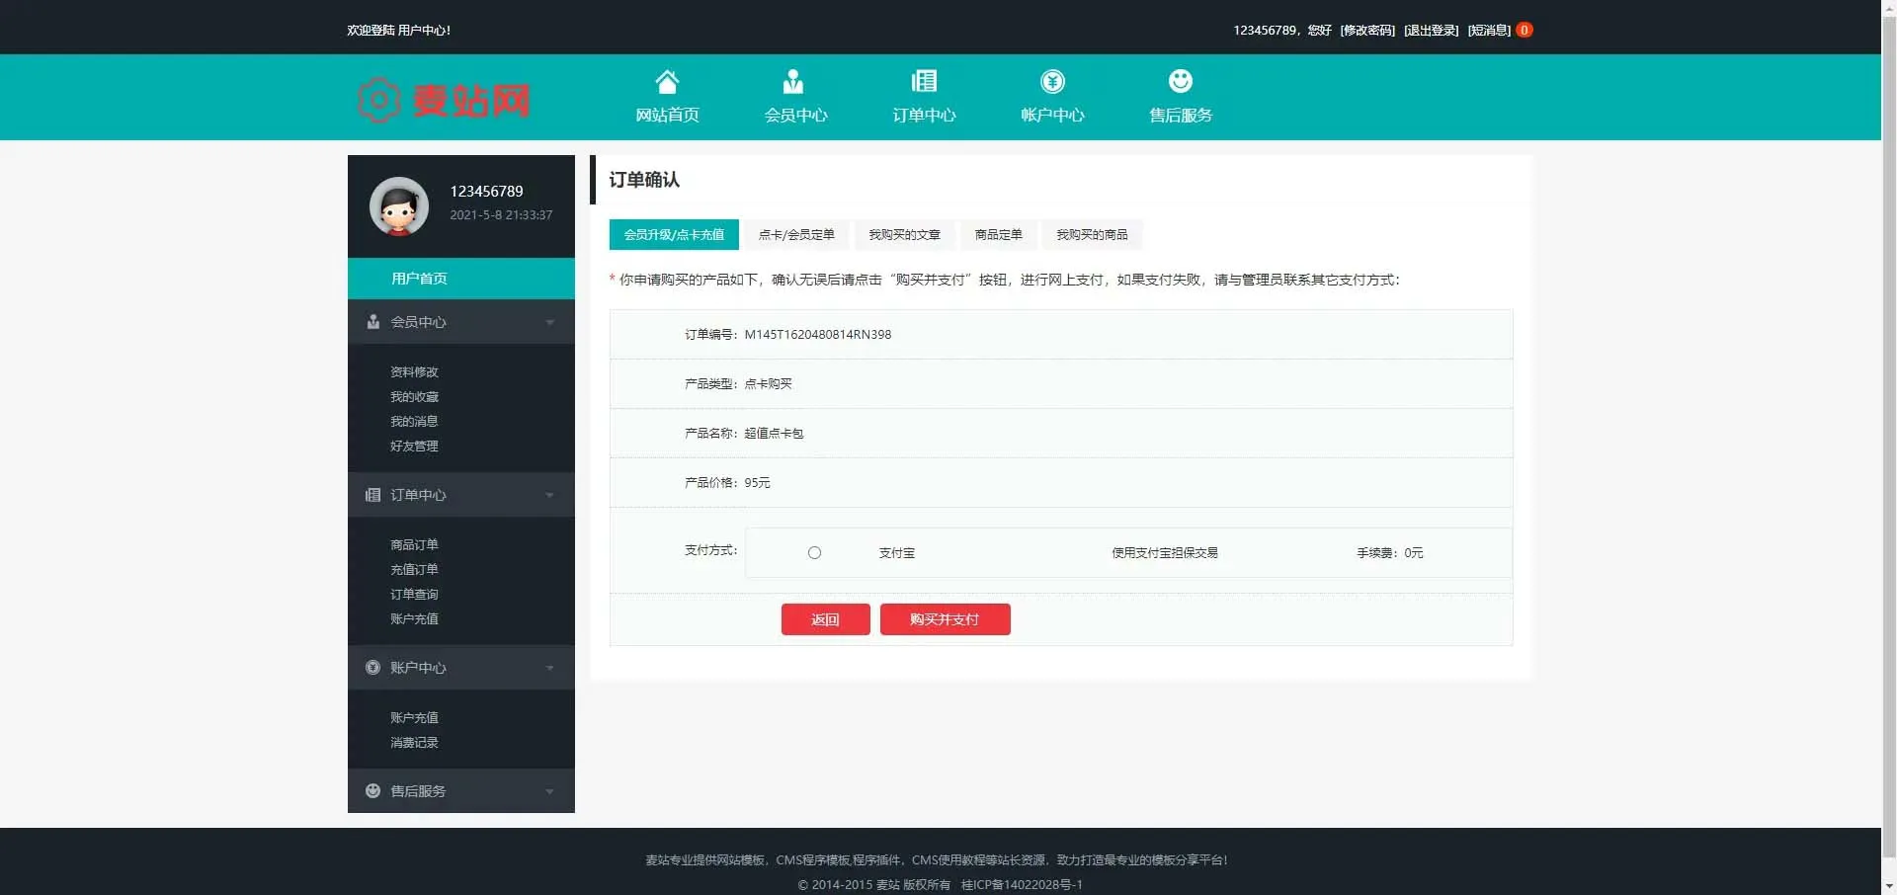Click the 麦站网 logo icon

pyautogui.click(x=377, y=99)
